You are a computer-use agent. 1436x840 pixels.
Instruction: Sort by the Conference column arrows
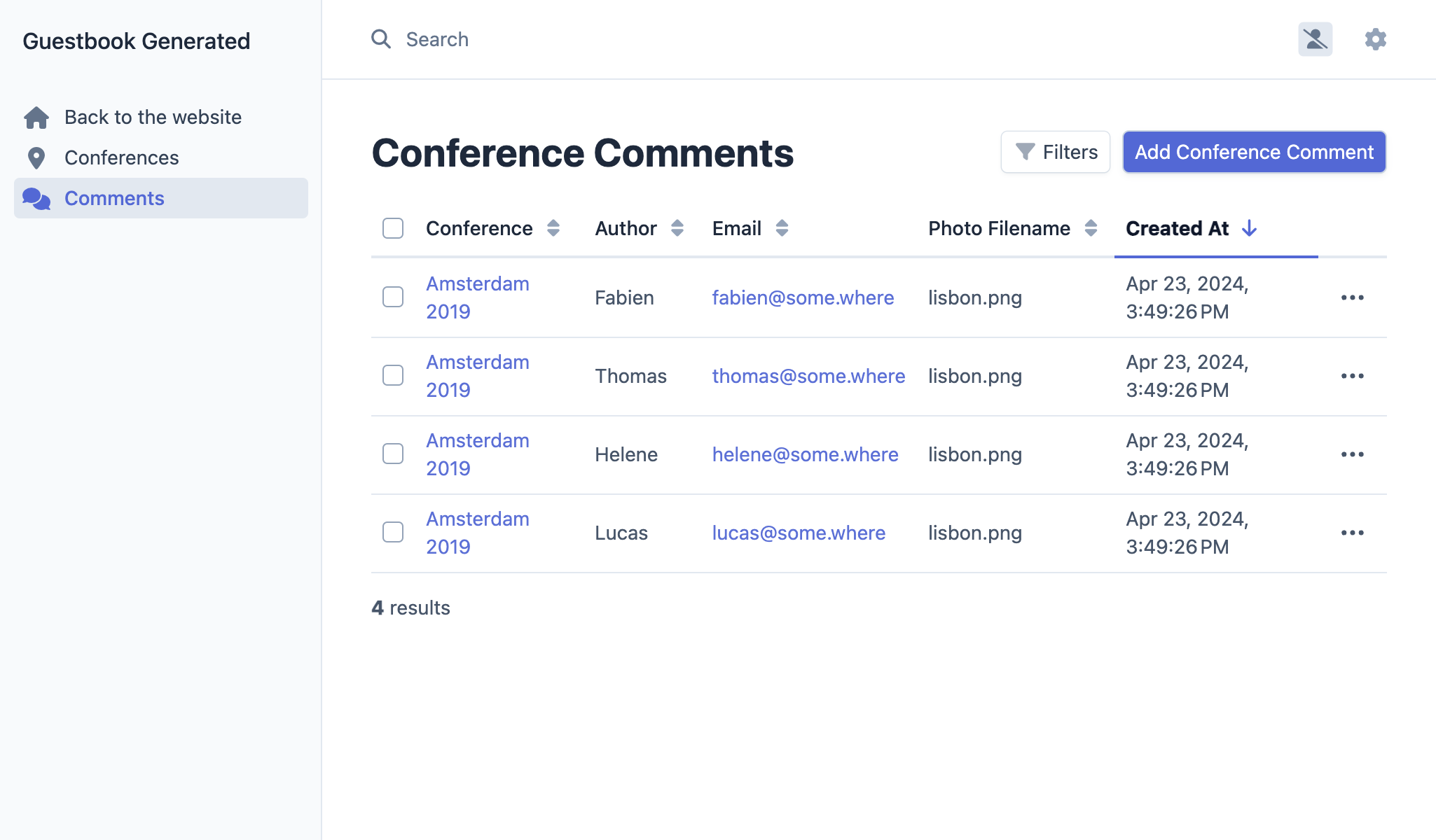pyautogui.click(x=553, y=228)
